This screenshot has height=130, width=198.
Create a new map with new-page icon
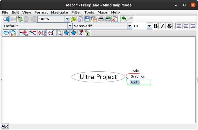[80, 19]
